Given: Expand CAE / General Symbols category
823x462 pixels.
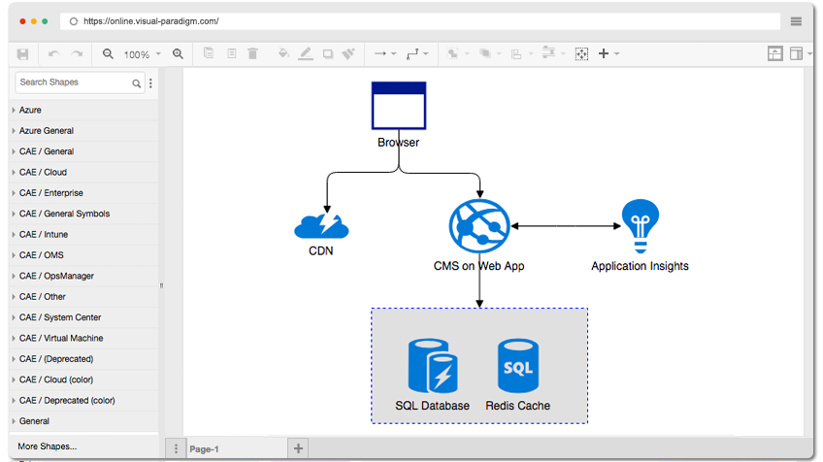Looking at the screenshot, I should click(84, 214).
